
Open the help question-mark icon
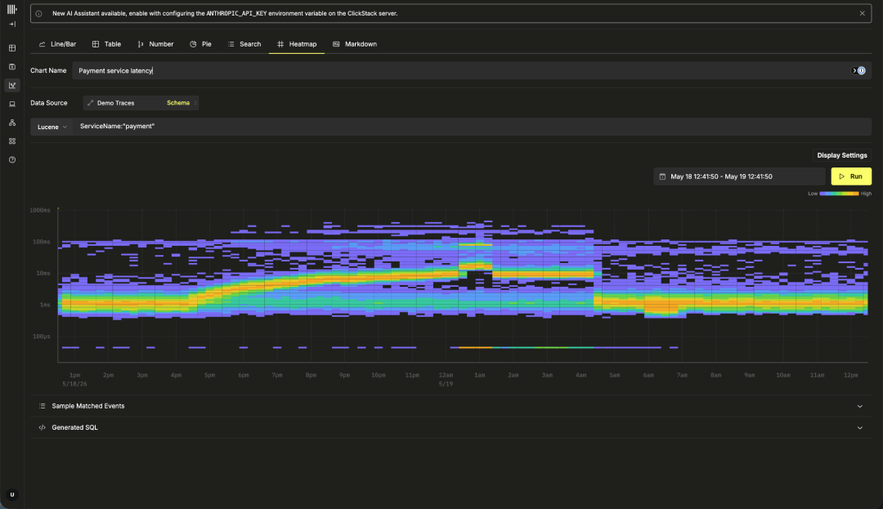tap(12, 160)
